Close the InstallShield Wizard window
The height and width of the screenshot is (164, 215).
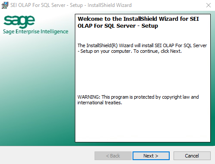209,5
